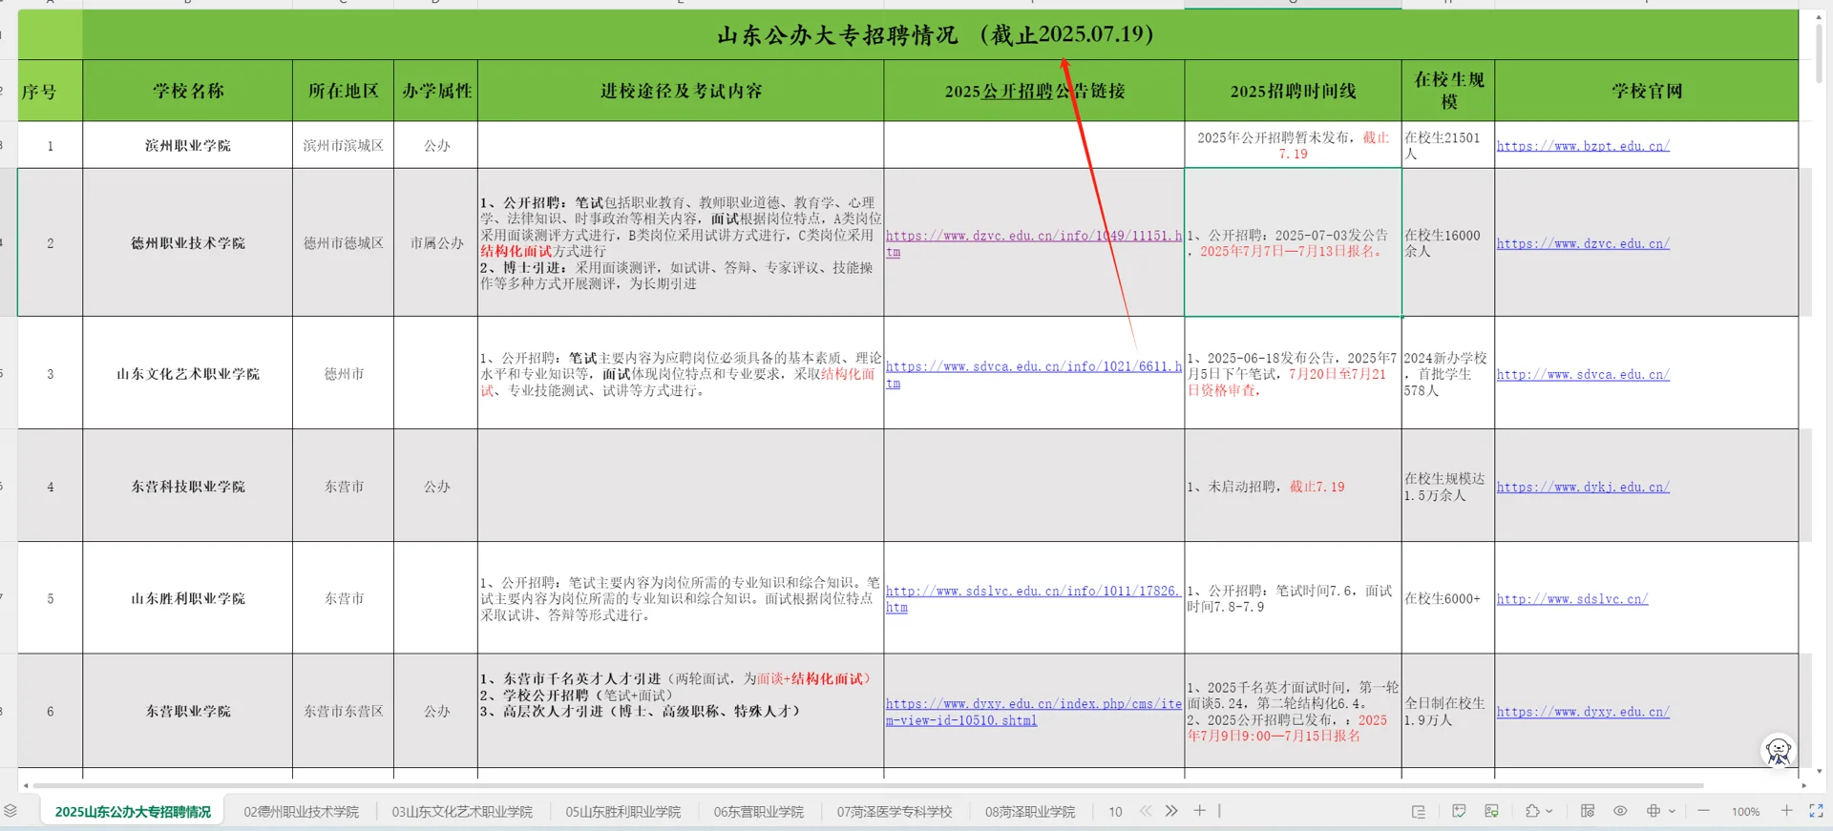Click the vertical scrollbar down arrow

click(1820, 771)
